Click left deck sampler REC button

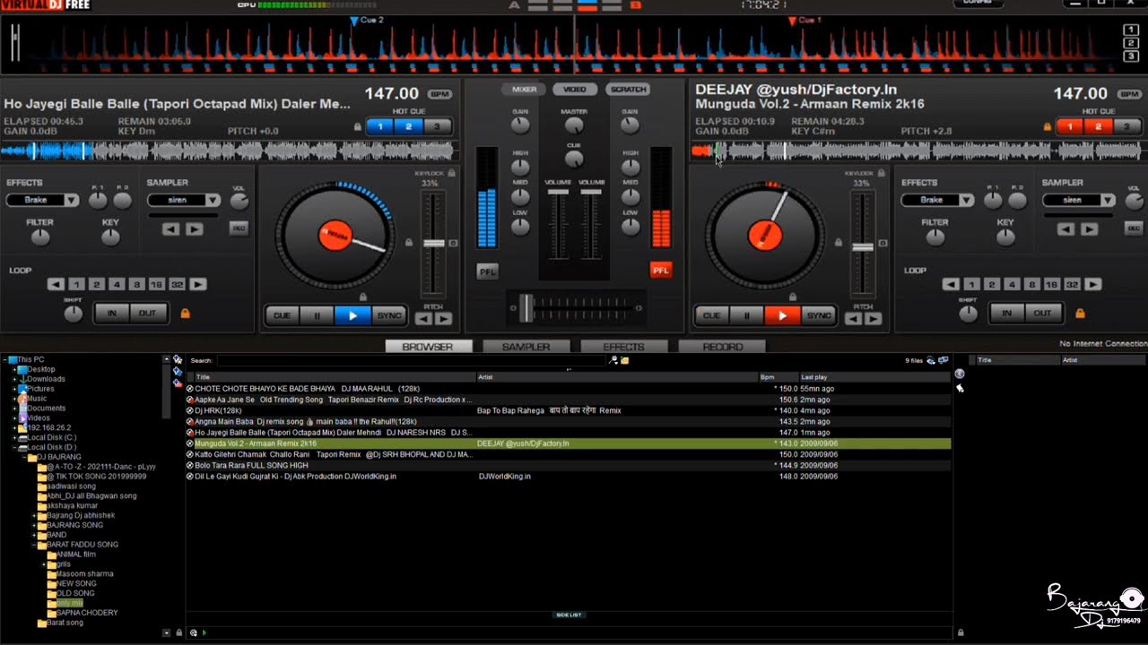point(239,228)
